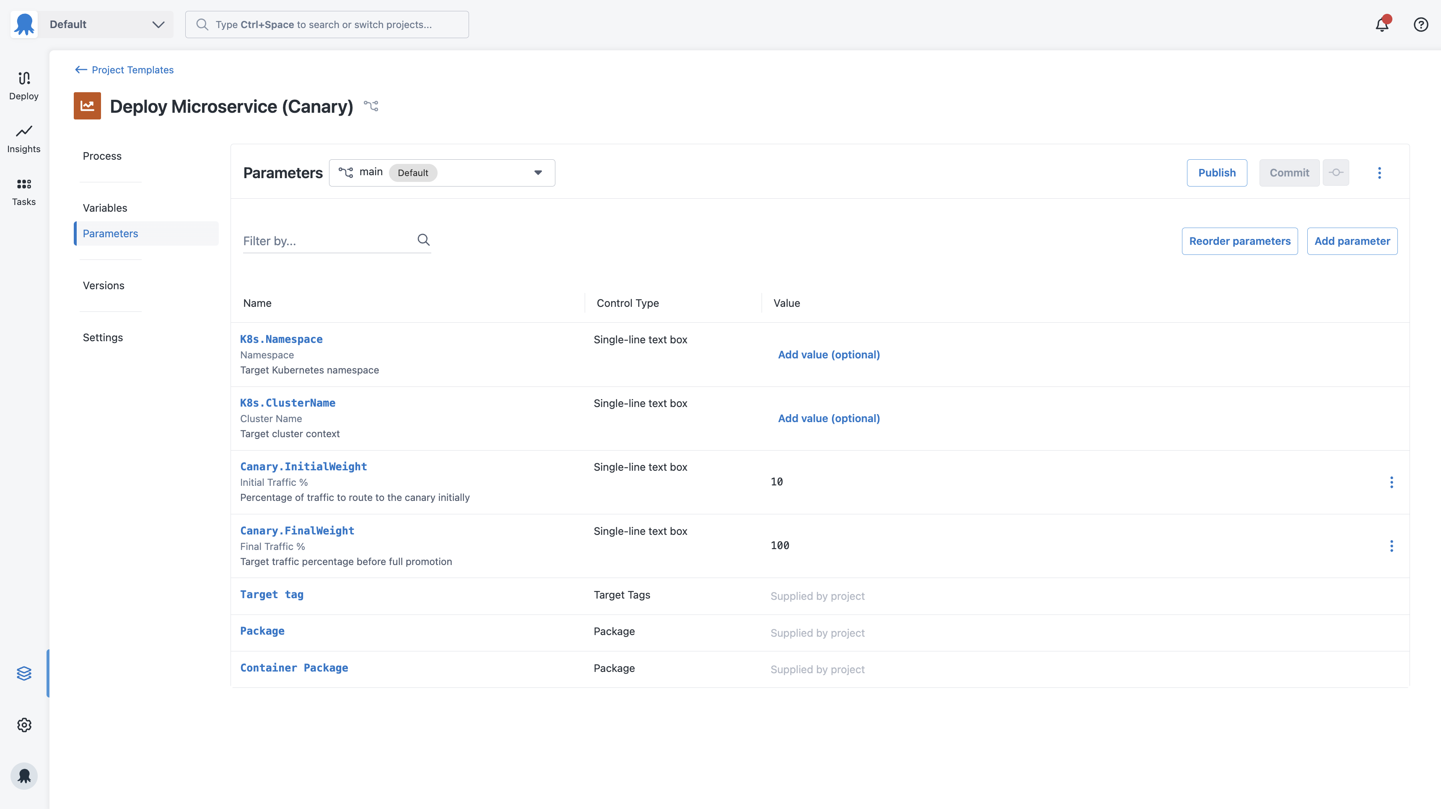This screenshot has height=809, width=1441.
Task: Click the Publish button
Action: [1217, 172]
